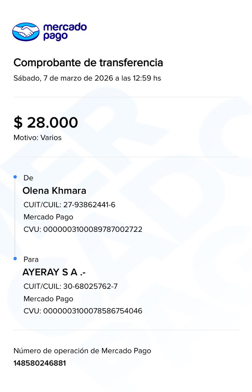
Task: Select sender name Olena Khmara
Action: click(54, 191)
